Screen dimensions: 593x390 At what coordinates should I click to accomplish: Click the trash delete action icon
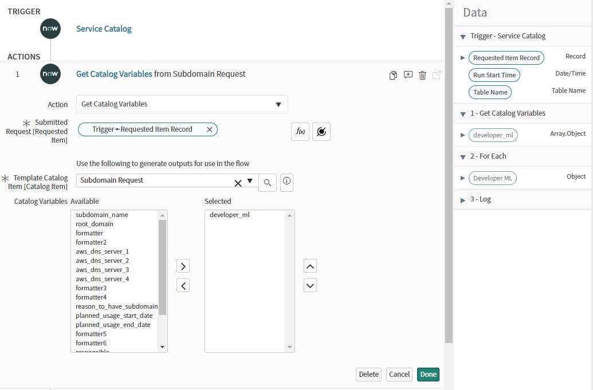pos(422,75)
